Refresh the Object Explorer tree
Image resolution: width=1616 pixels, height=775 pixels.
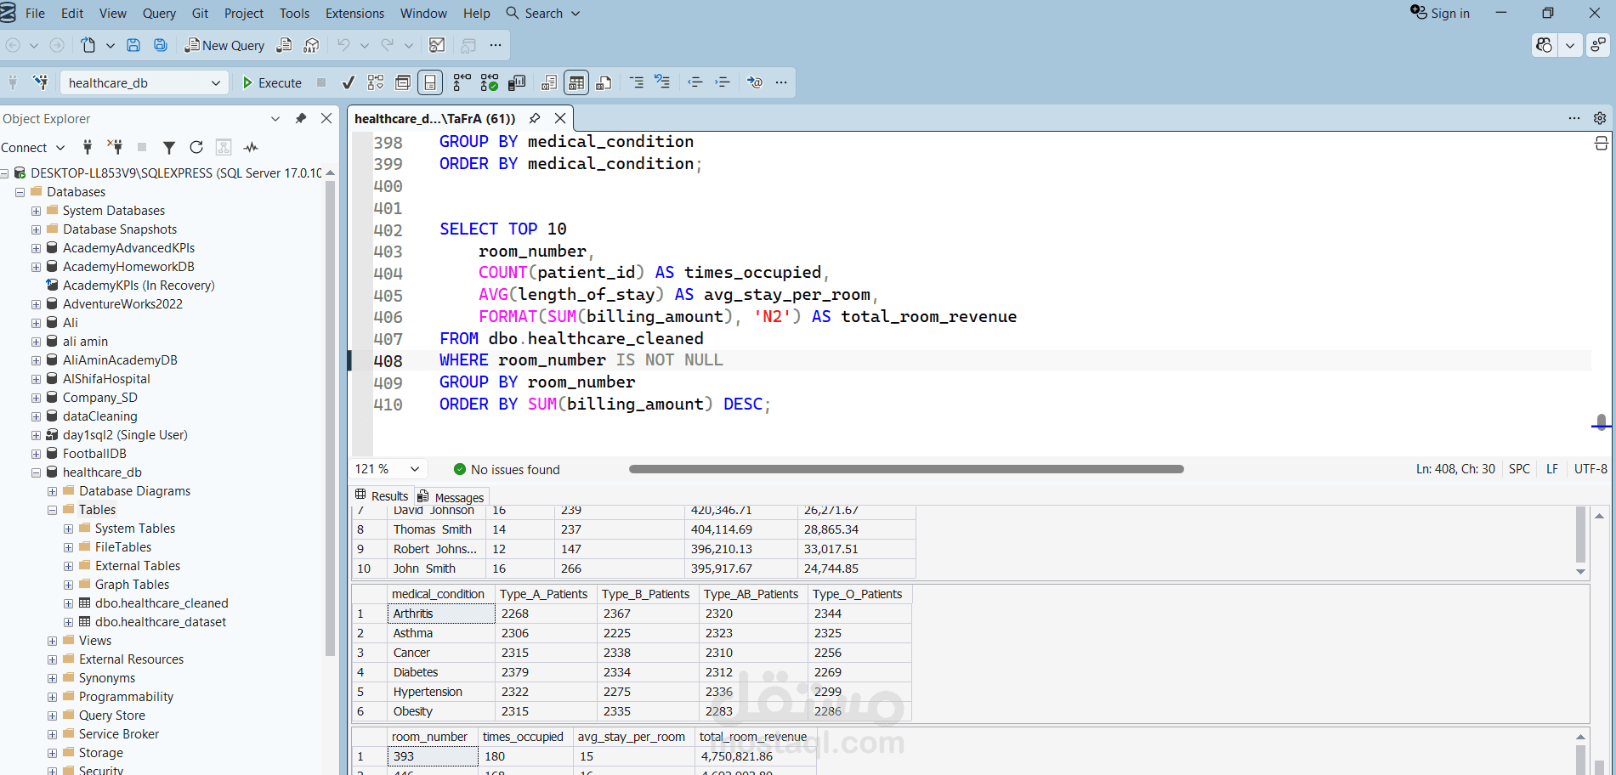point(196,147)
